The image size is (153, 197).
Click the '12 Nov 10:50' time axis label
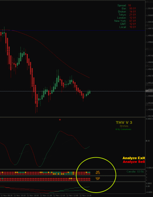click(33, 196)
